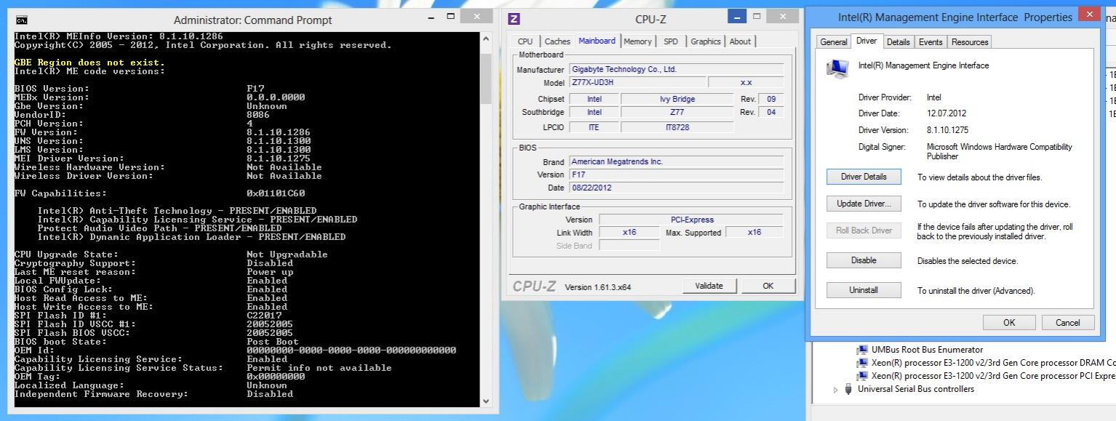Switch to the SPD tab in CPU-Z
The width and height of the screenshot is (1116, 421).
[x=671, y=41]
